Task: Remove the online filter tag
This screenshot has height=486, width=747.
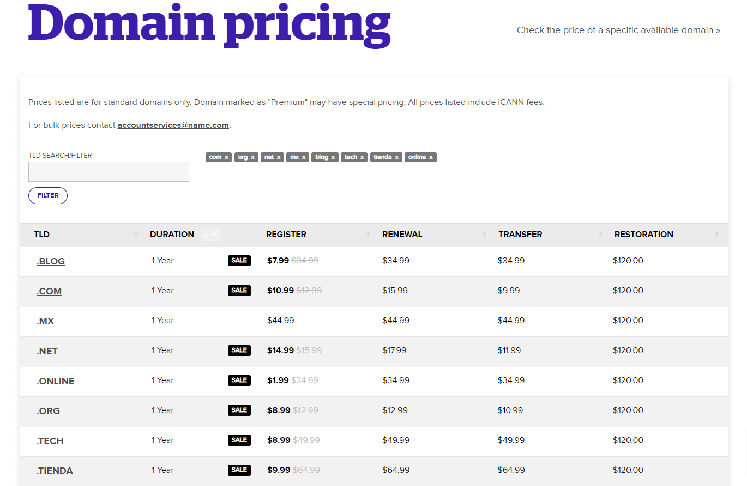Action: [x=431, y=157]
